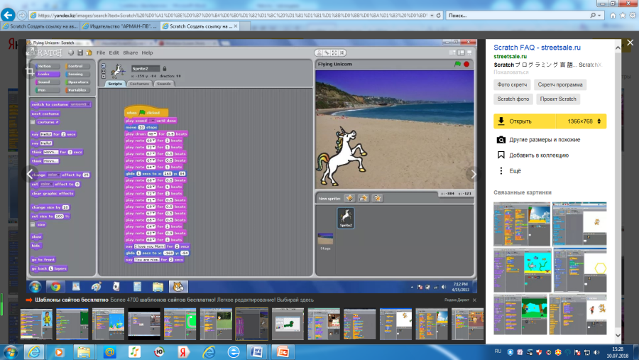Screen dimensions: 639x360
Task: Click the bookmark icon for Добавить в коллекцию
Action: 501,155
